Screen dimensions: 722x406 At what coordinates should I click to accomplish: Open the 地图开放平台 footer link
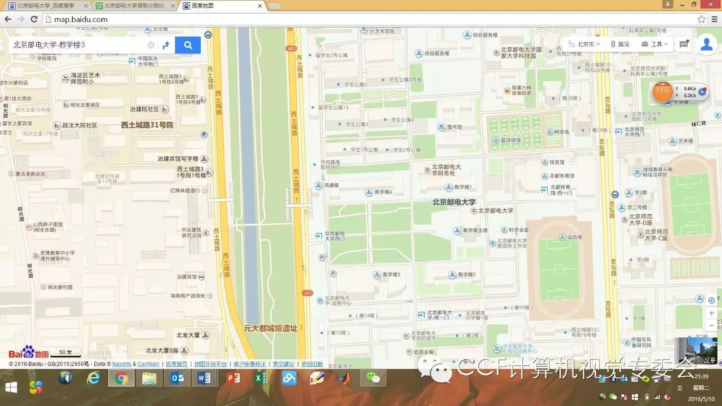(x=210, y=364)
